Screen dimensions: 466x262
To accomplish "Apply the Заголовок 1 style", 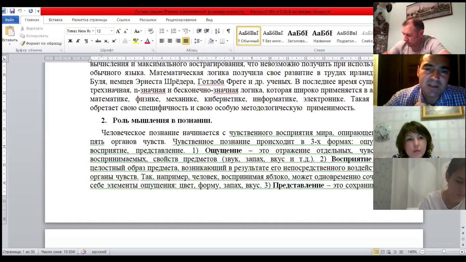I will [297, 36].
